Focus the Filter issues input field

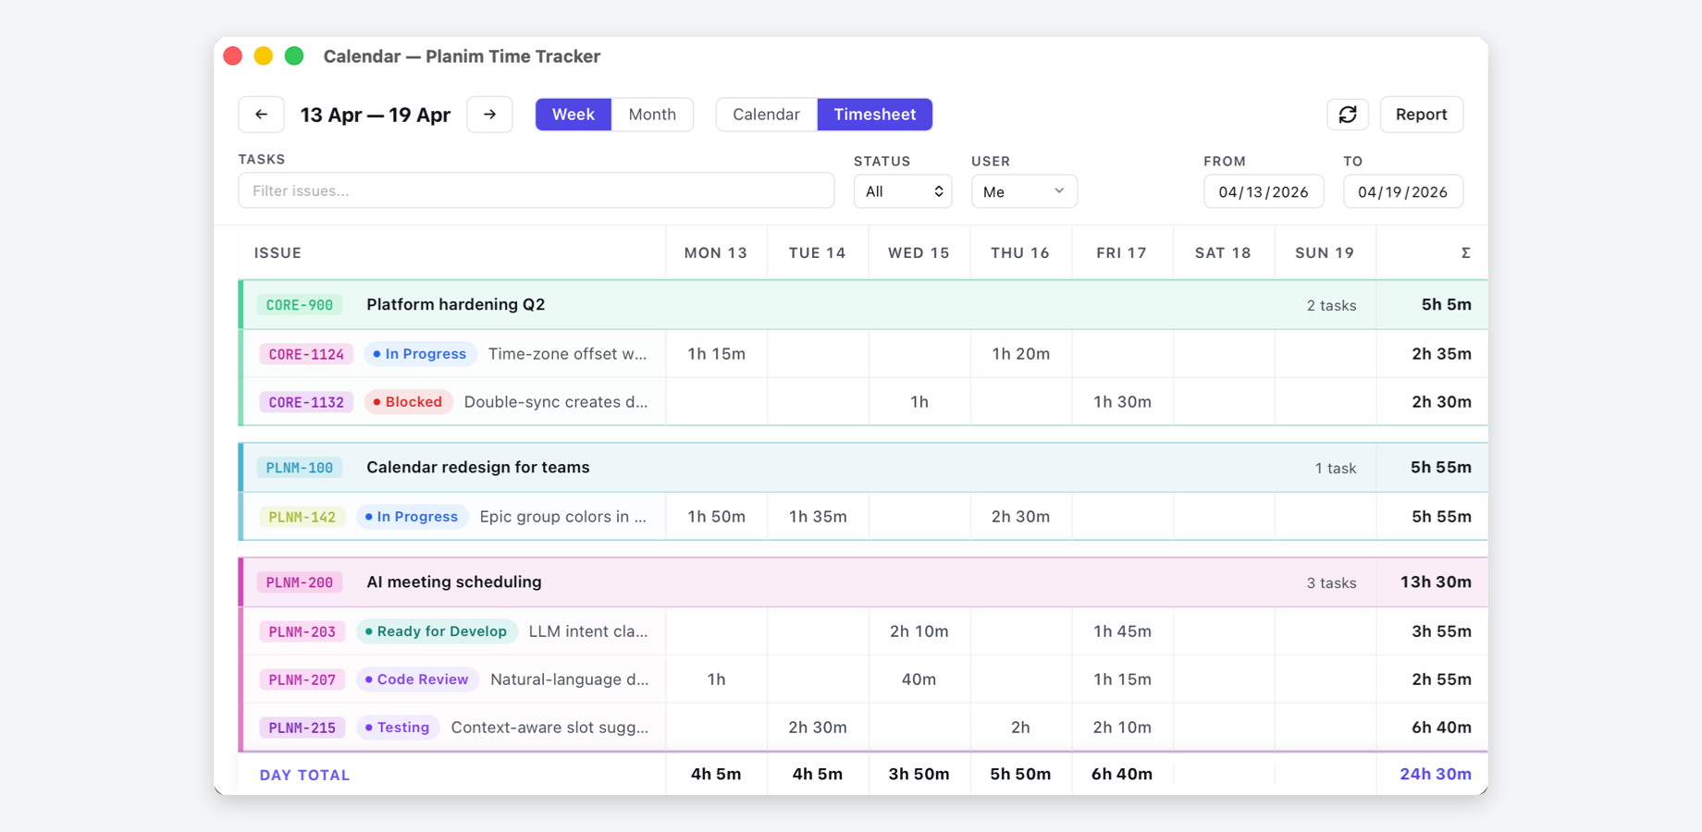pyautogui.click(x=536, y=190)
